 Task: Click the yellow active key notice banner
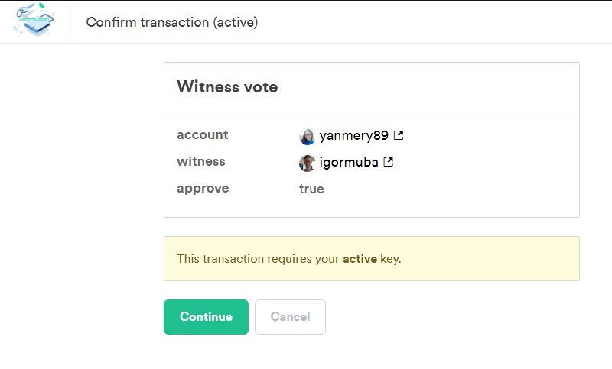click(372, 258)
